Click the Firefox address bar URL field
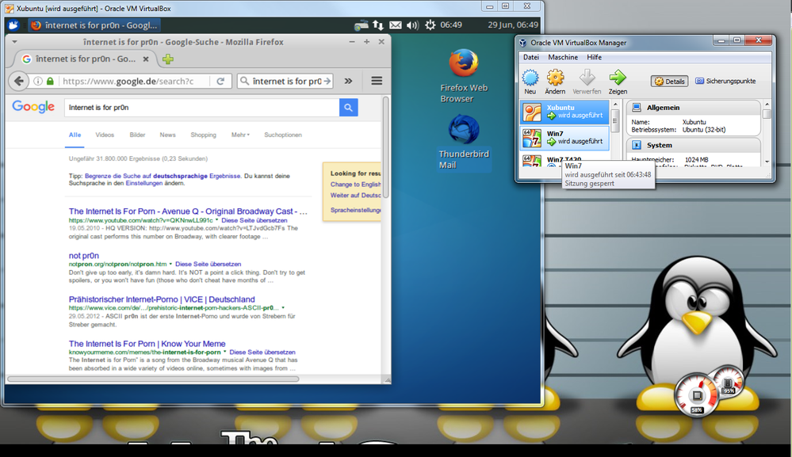Viewport: 792px width, 457px height. tap(133, 81)
